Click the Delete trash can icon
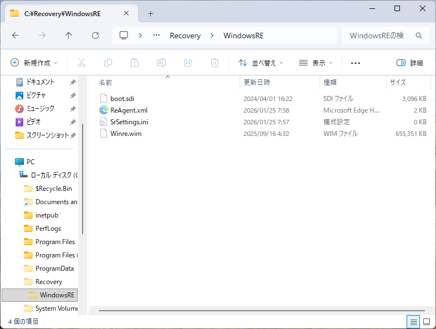Image resolution: width=436 pixels, height=329 pixels. tap(215, 63)
